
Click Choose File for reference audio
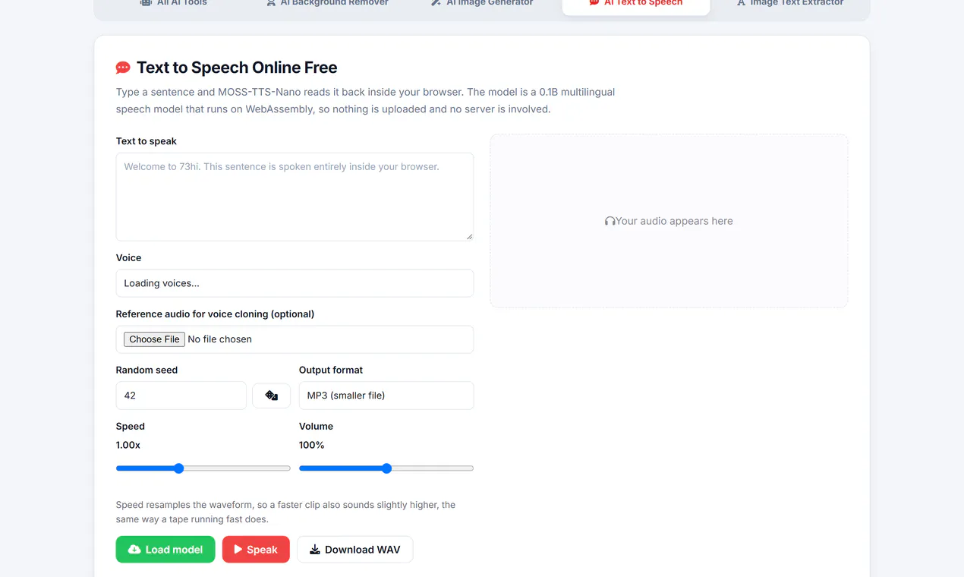(155, 339)
